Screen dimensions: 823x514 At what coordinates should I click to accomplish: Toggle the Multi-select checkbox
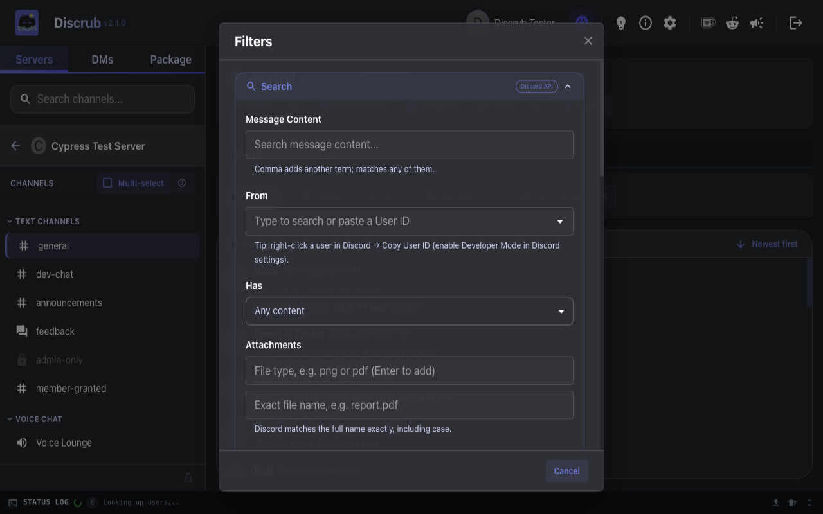point(107,183)
